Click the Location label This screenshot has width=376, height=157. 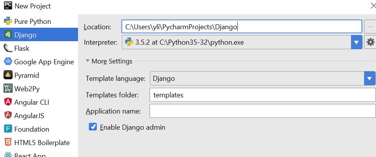click(x=97, y=27)
